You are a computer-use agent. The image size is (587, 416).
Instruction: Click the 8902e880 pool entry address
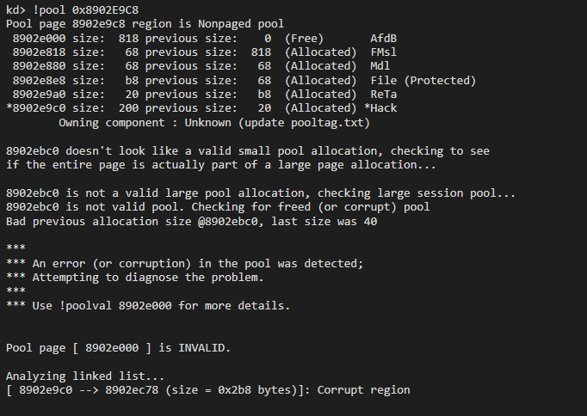pyautogui.click(x=39, y=66)
